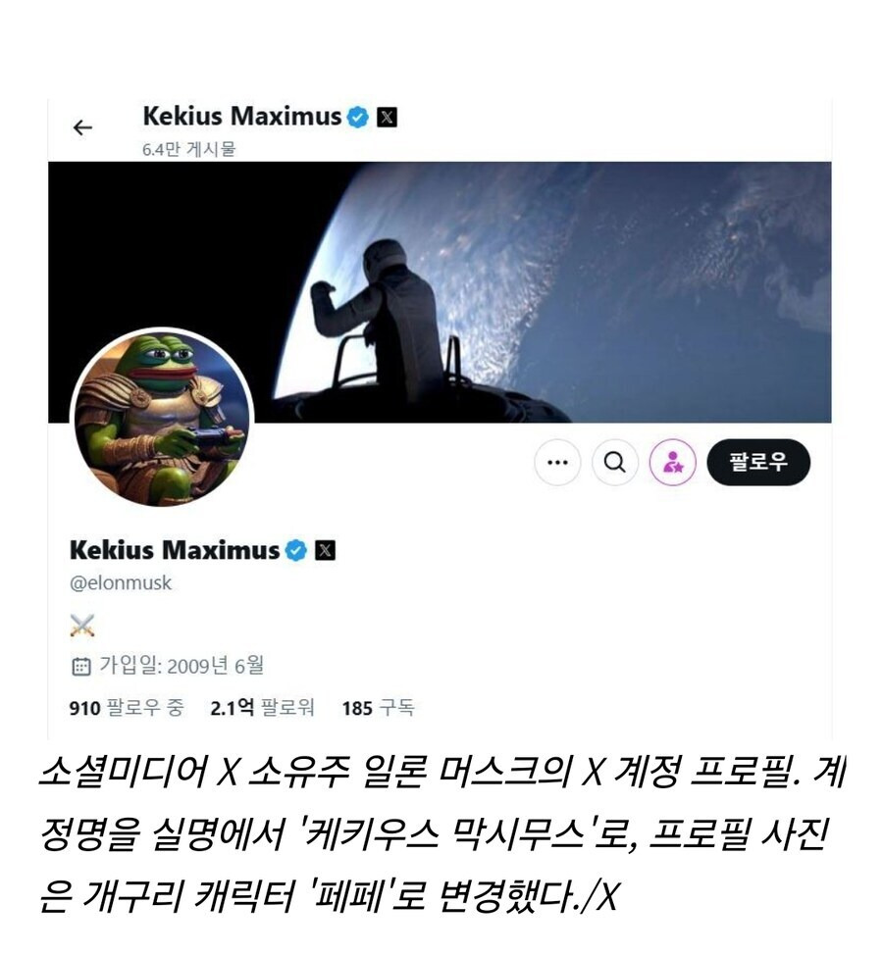Open the 185 구독 subscriptions link
This screenshot has width=883, height=955.
tap(379, 708)
